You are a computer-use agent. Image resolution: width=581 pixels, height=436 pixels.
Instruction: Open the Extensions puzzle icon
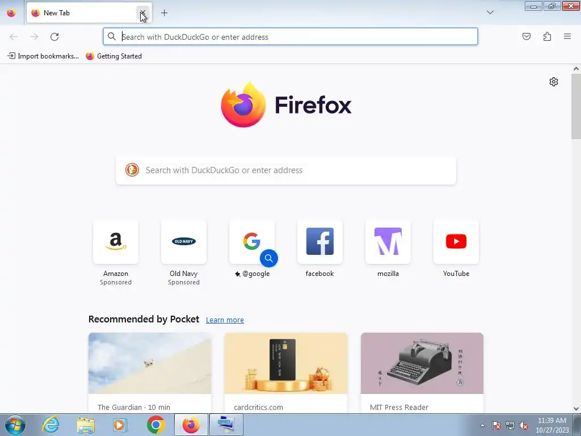(547, 36)
